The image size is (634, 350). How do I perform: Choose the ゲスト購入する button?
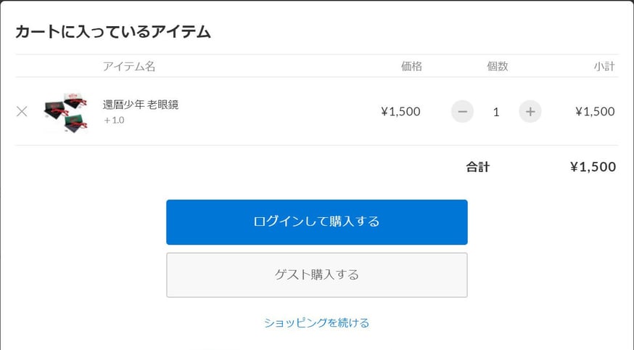(316, 274)
